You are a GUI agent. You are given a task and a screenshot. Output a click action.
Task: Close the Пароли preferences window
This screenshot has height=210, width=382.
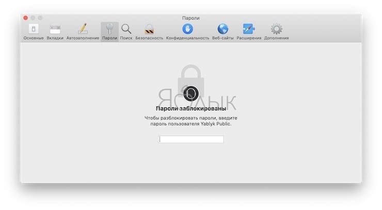click(26, 18)
